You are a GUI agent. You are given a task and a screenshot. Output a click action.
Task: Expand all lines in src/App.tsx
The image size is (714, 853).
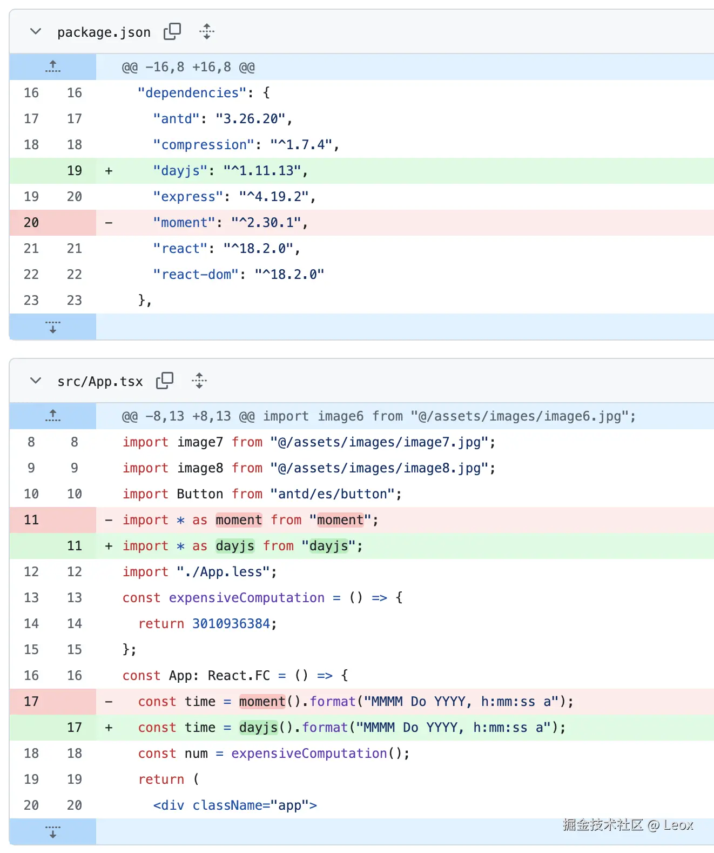click(199, 381)
